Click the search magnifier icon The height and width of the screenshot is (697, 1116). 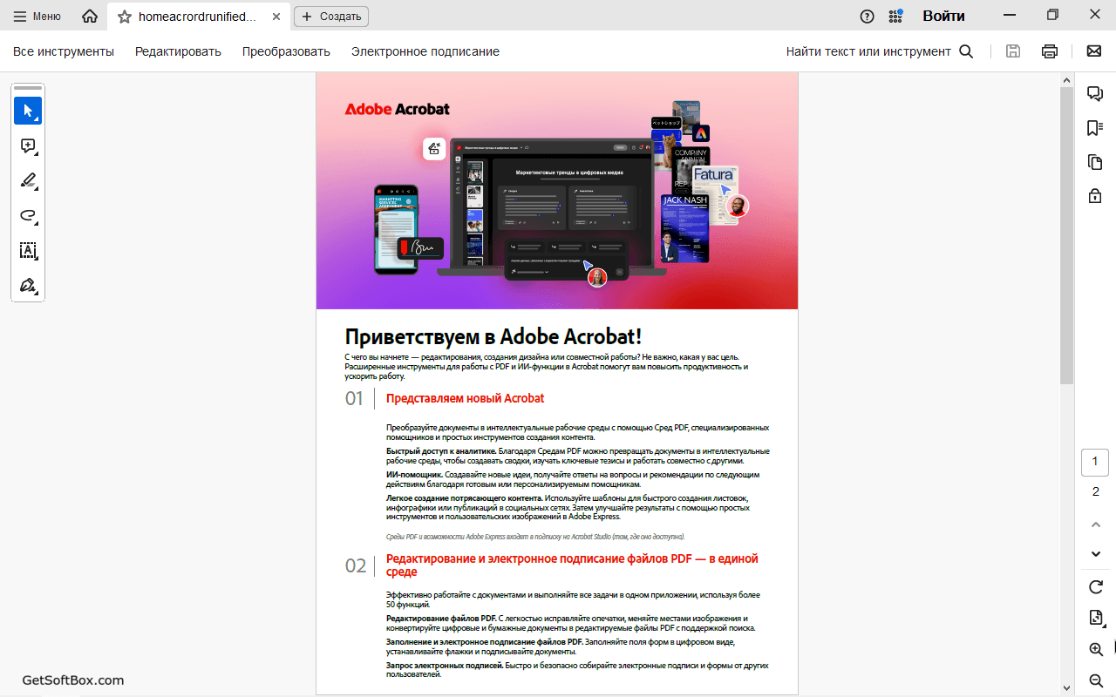coord(966,51)
